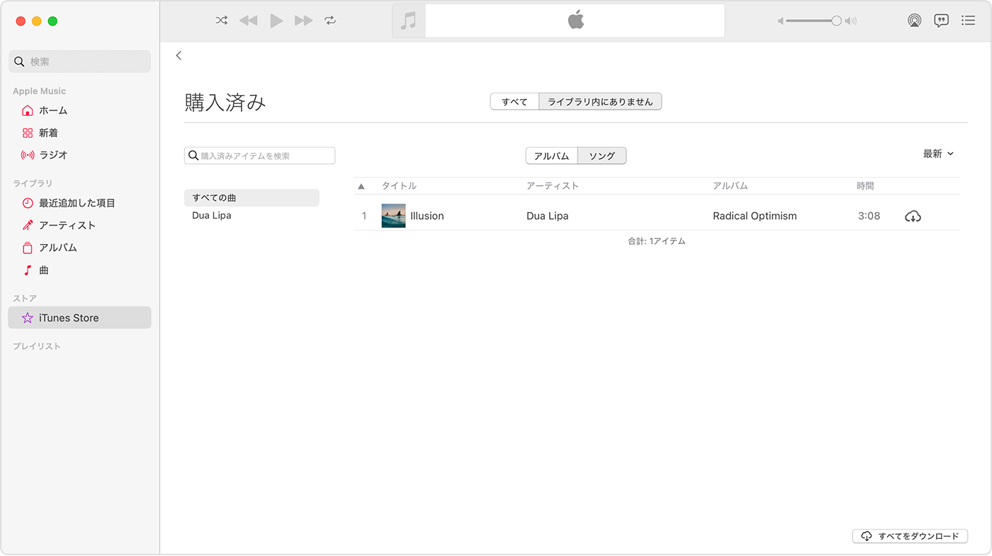Click the loud volume speaker icon

[851, 21]
